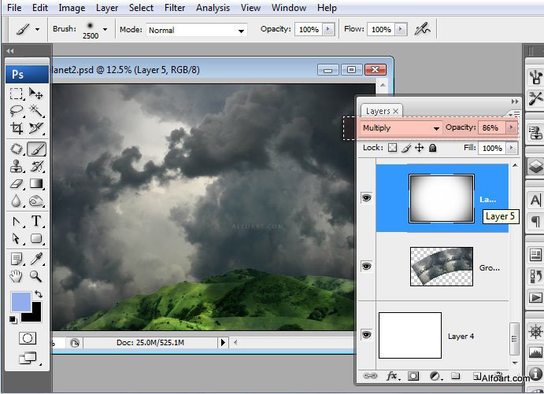Select the Zoom magnifier tool

click(36, 275)
